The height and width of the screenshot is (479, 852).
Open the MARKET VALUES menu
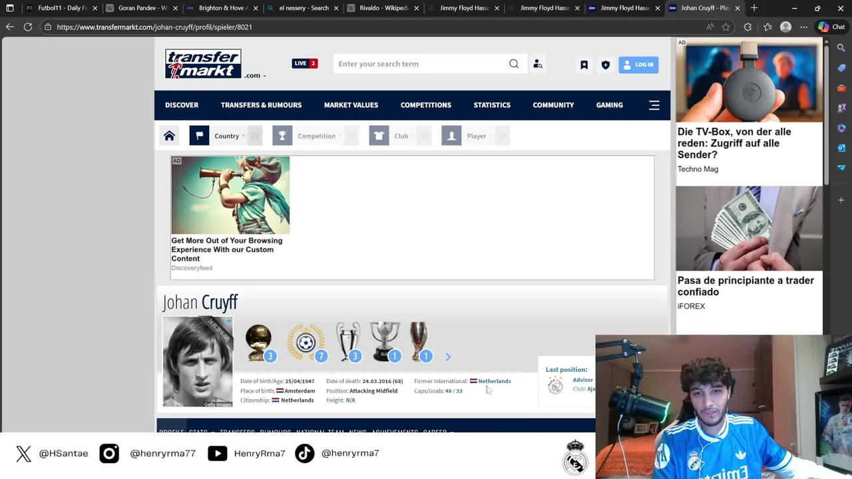click(x=351, y=105)
